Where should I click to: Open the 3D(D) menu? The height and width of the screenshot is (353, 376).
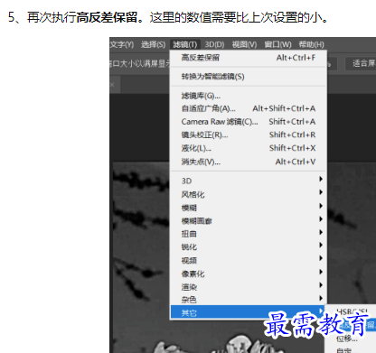[x=214, y=44]
